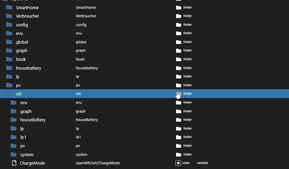Screen dimensions: 289x169
Task: Click the state icon for ChargeMode
Action: 178,163
